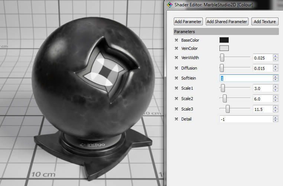Decrease the Diffusion value with down arrow

[275, 70]
